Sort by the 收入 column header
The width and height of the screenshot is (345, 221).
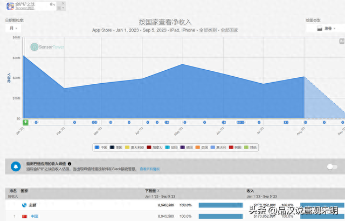250,191
